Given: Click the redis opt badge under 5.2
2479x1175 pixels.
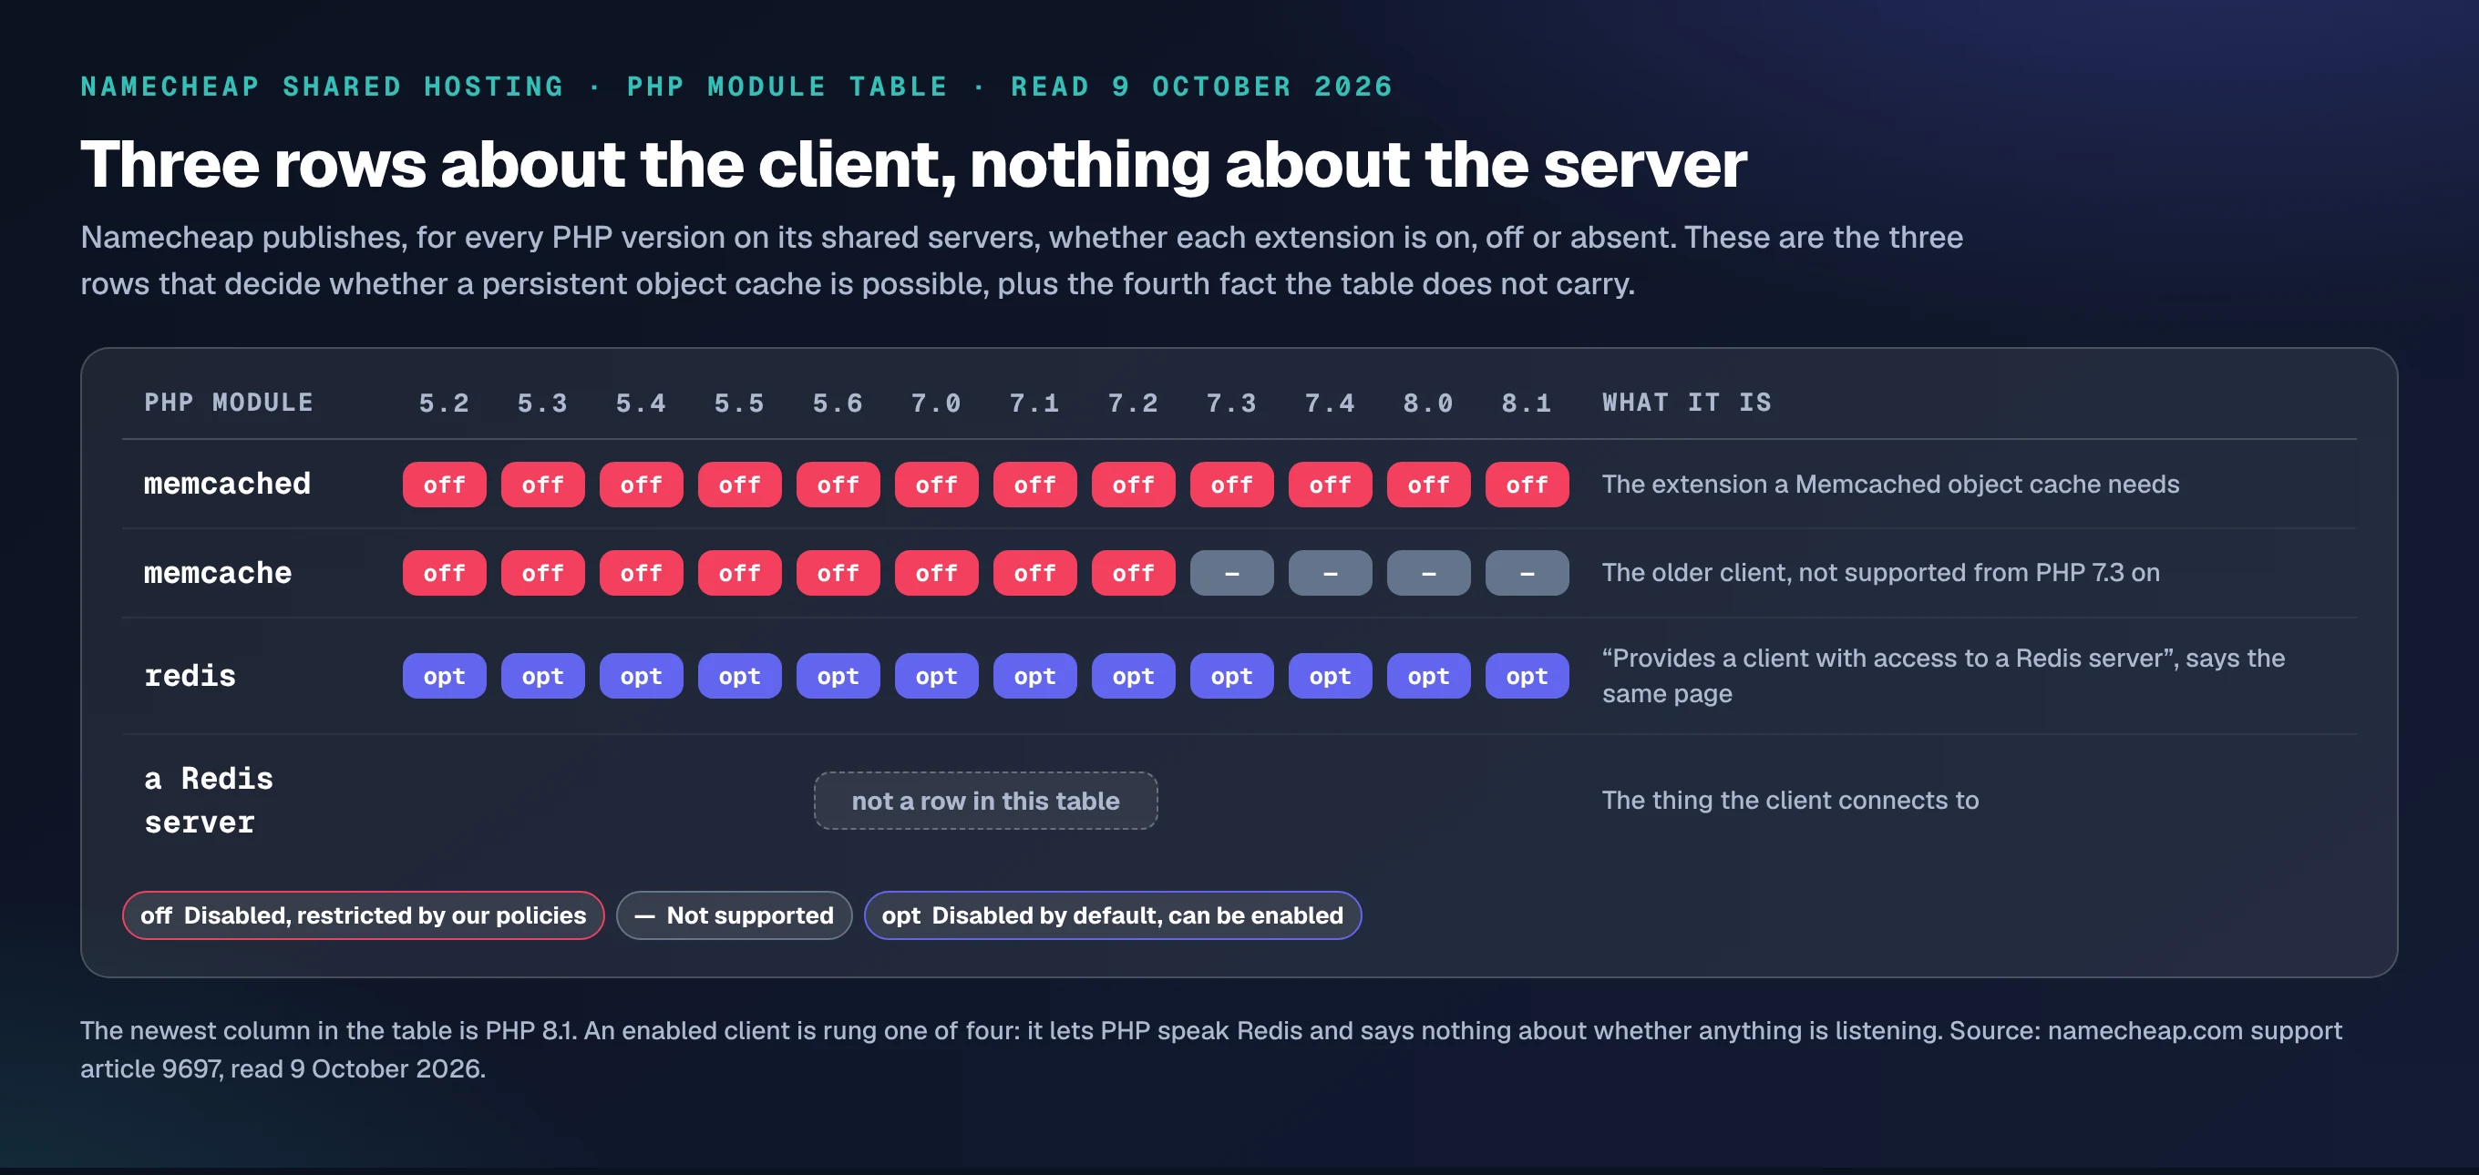Looking at the screenshot, I should (x=444, y=676).
